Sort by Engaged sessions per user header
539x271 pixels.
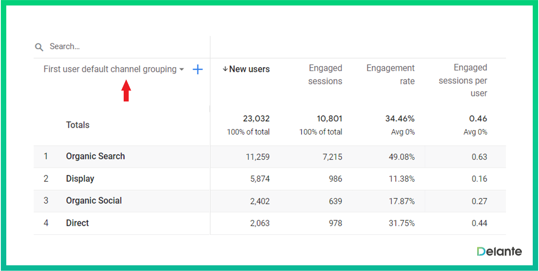[x=463, y=81]
